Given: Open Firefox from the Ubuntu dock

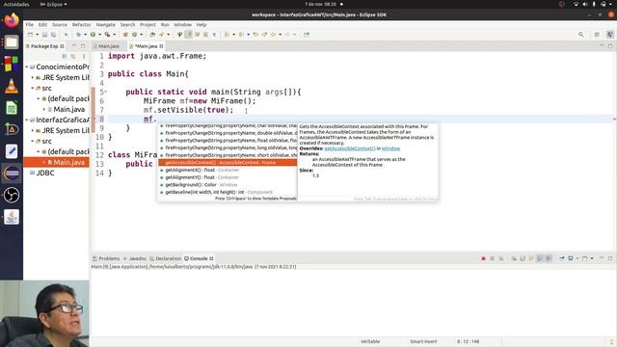Looking at the screenshot, I should [x=12, y=20].
